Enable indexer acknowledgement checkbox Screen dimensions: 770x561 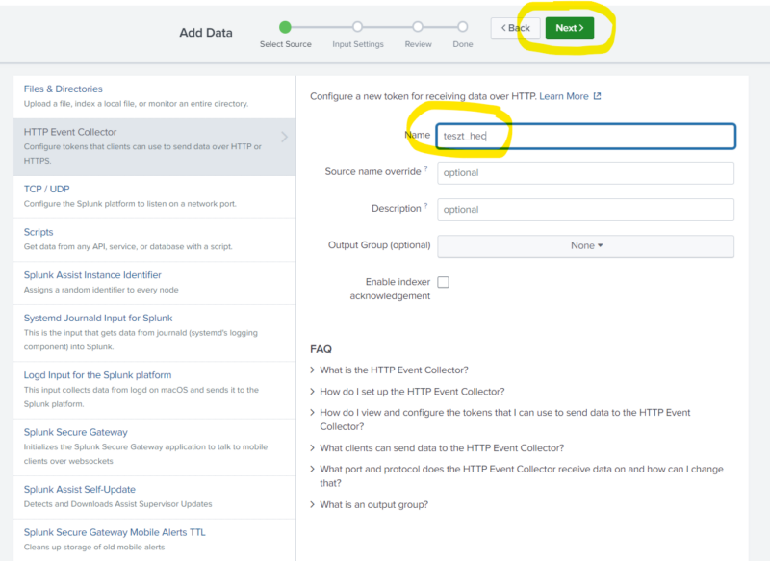point(444,282)
